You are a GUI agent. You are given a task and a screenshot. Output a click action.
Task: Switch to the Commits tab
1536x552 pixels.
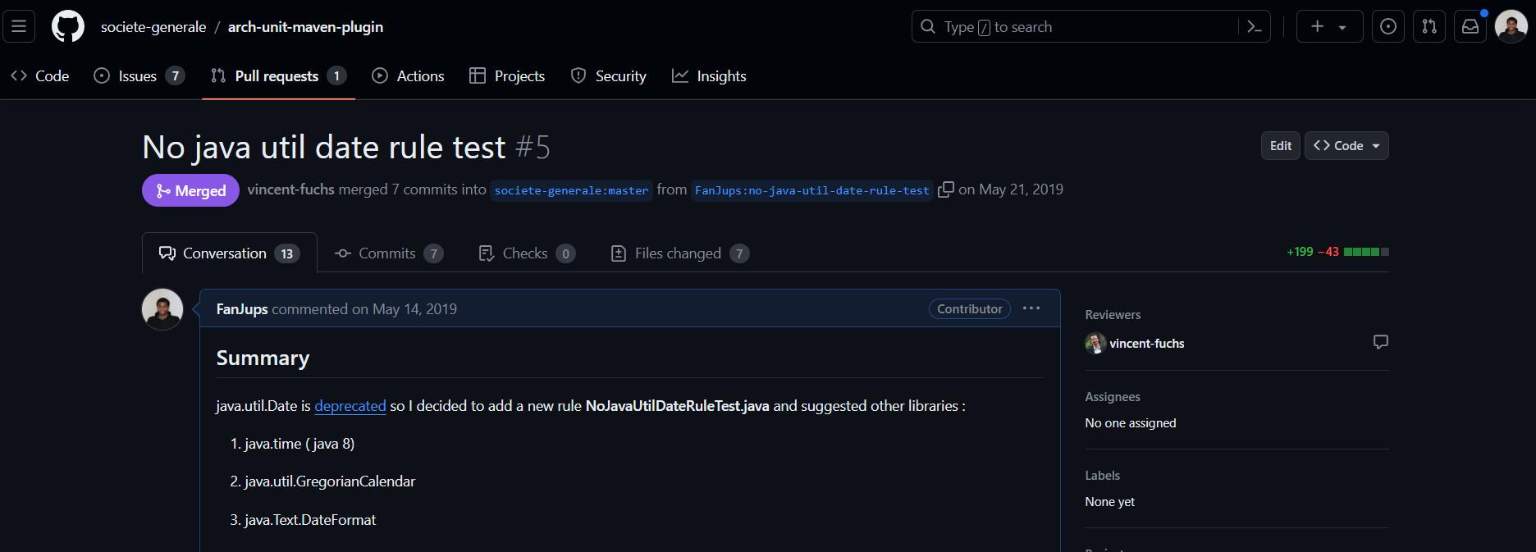pyautogui.click(x=387, y=253)
